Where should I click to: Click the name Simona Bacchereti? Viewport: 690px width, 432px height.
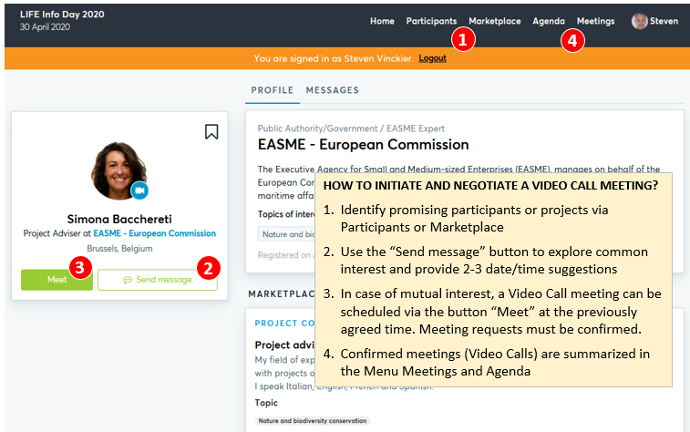point(119,219)
